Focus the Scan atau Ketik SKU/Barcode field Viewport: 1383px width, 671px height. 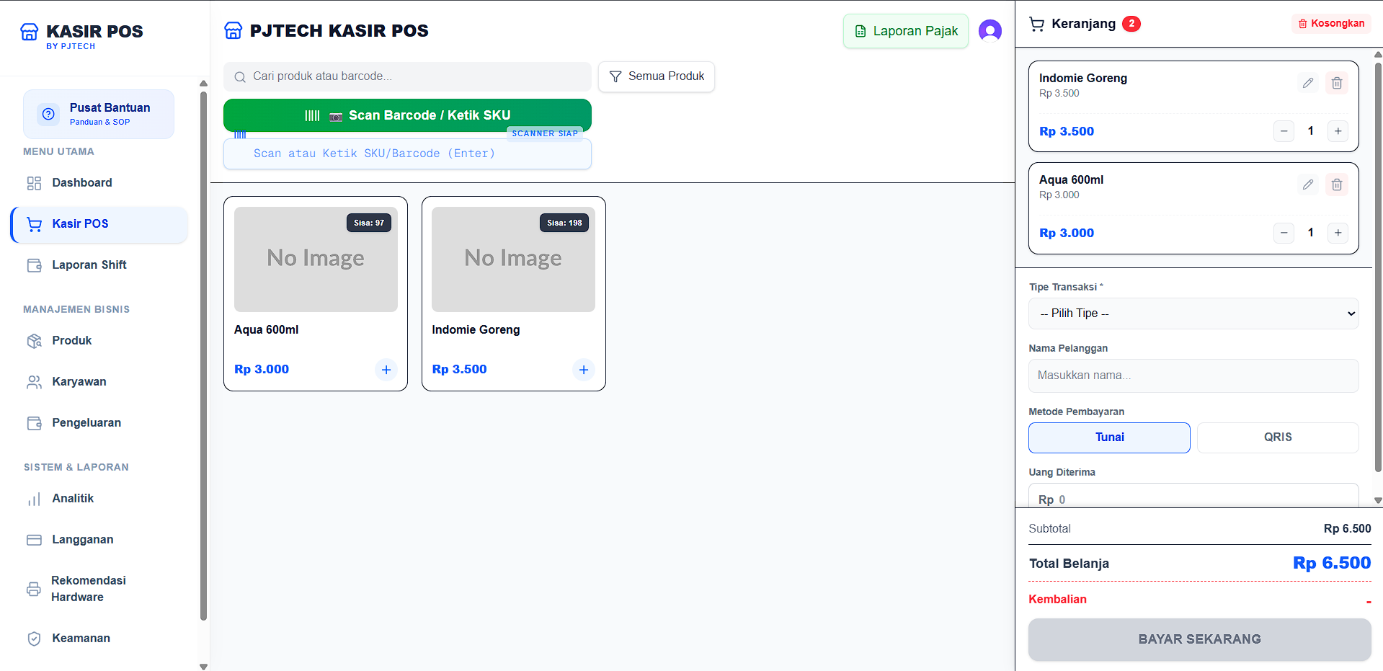[x=407, y=154]
